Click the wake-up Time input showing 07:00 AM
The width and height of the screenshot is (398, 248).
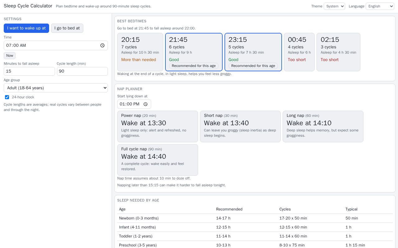click(56, 46)
